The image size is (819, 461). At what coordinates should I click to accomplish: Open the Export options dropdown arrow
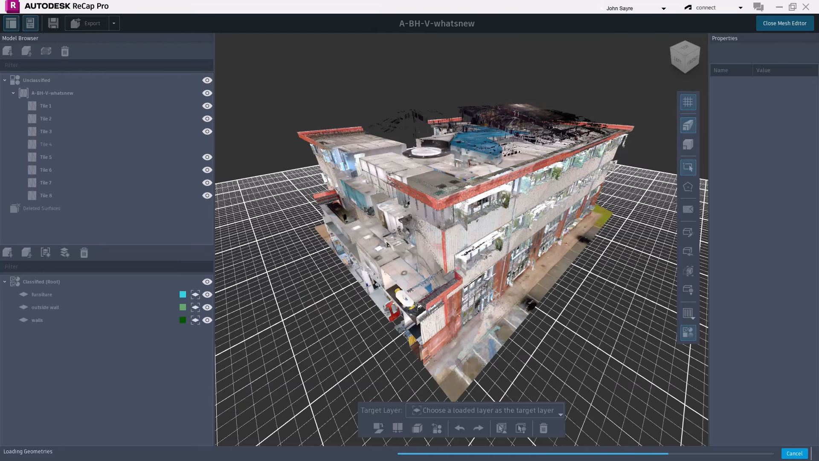coord(114,23)
